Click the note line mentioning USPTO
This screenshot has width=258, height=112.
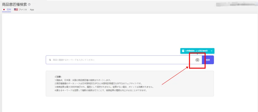tap(98, 84)
